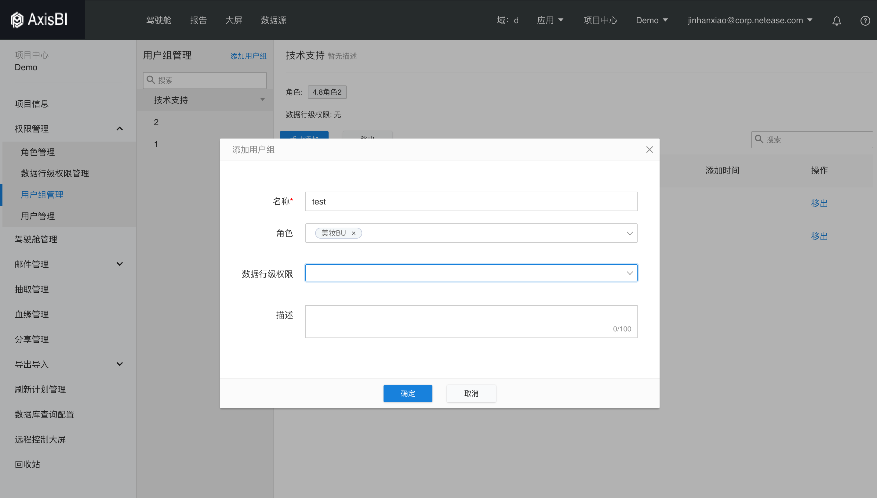Collapse the 权限管理 section chevron
The image size is (877, 498).
pos(119,128)
